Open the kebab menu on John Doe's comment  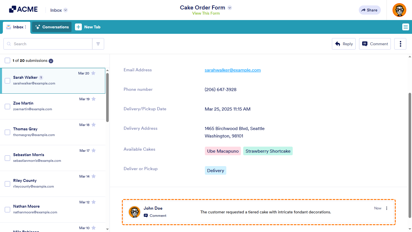click(x=387, y=208)
